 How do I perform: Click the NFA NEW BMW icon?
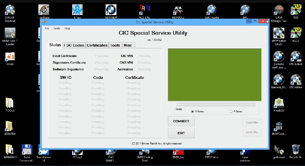coord(111,10)
